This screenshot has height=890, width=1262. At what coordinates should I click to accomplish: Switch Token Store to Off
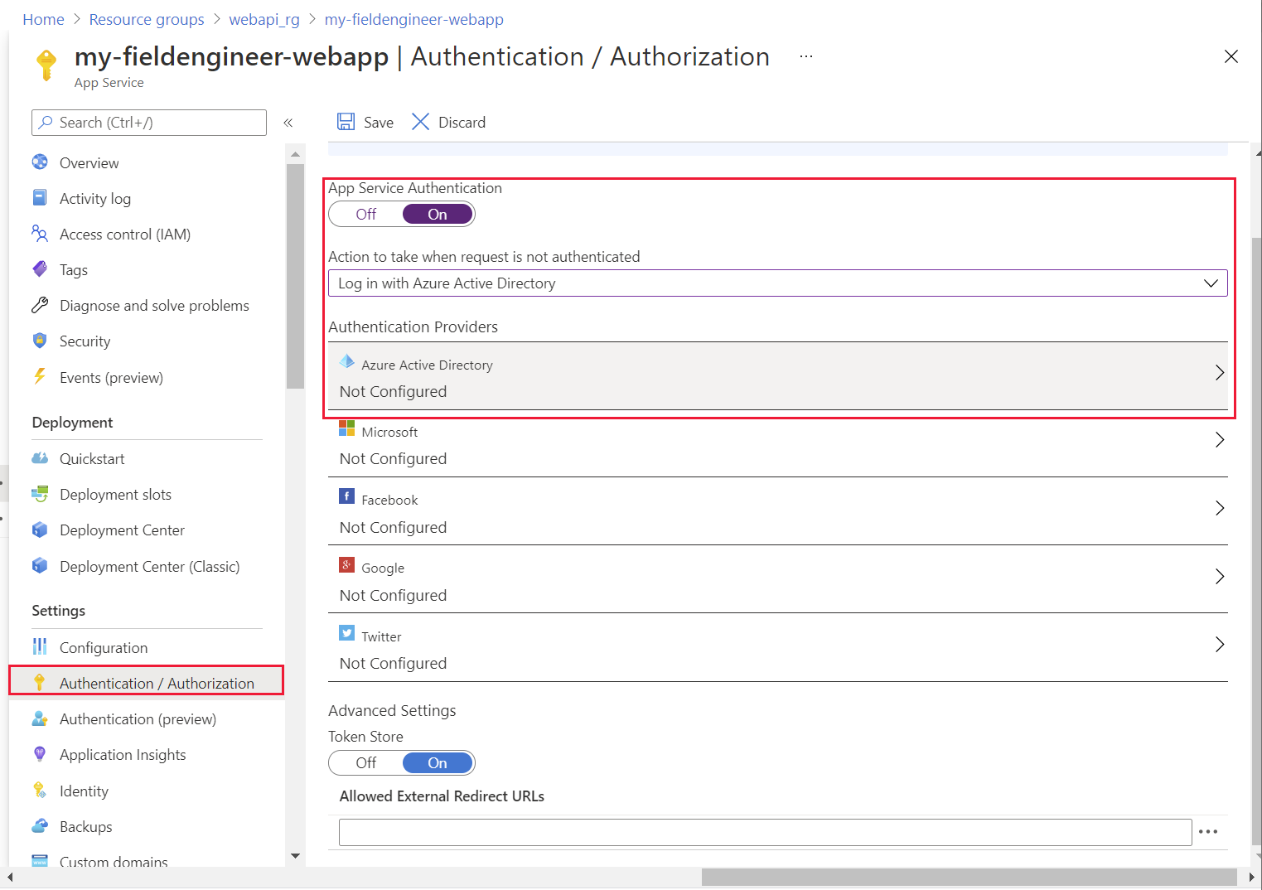pos(366,762)
